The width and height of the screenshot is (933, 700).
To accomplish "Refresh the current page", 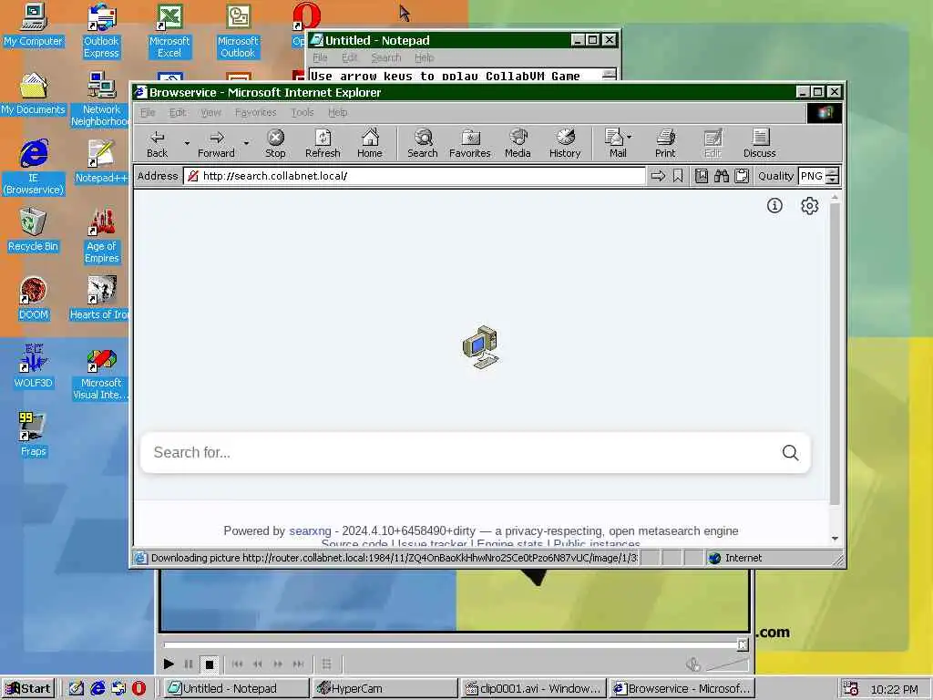I will point(323,143).
